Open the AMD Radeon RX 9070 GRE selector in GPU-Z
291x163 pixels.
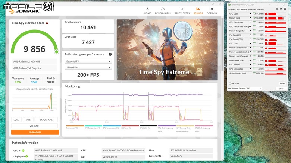(x=245, y=89)
